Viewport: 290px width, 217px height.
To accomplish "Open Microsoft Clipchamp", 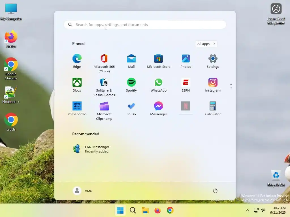I will coord(104,111).
